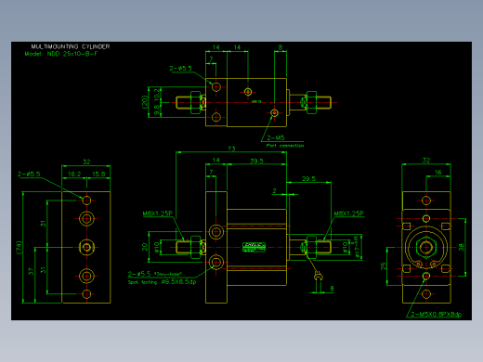
Task: Click the 73 overall length dimension
Action: click(x=231, y=149)
